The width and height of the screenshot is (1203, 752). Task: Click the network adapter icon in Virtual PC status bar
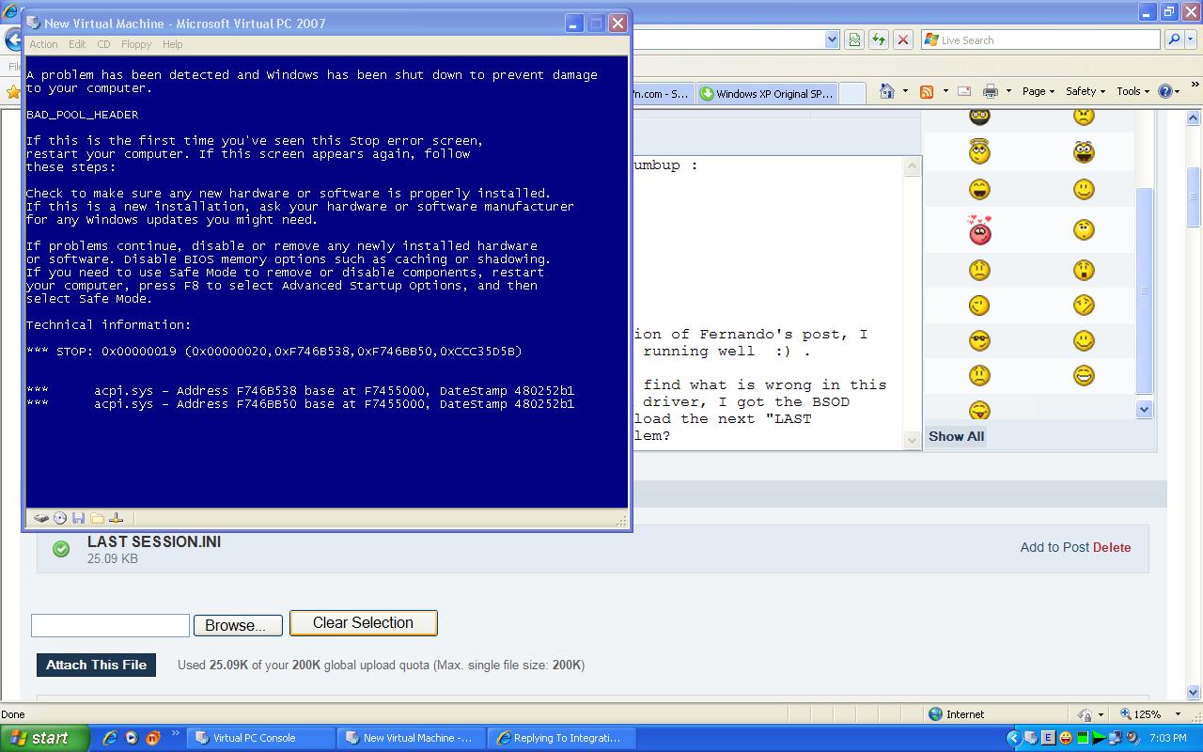tap(116, 518)
